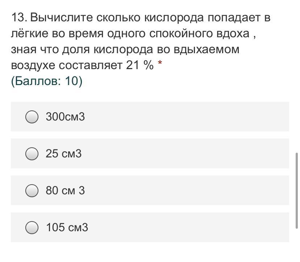This screenshot has height=262, width=300.
Task: Click the '25 см3' answer label text
Action: click(64, 154)
